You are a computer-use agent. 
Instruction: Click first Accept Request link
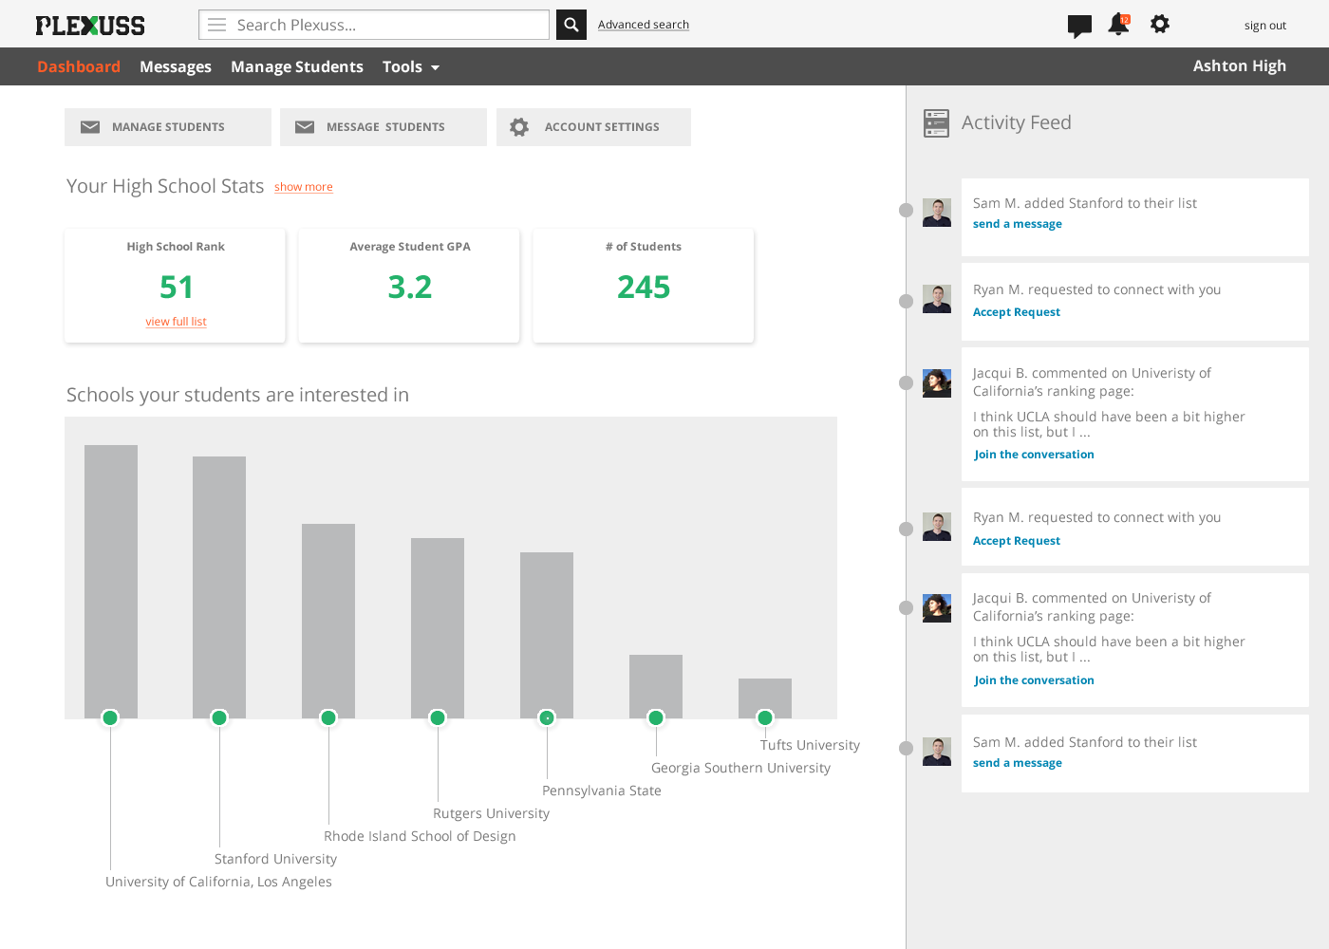[x=1017, y=312]
